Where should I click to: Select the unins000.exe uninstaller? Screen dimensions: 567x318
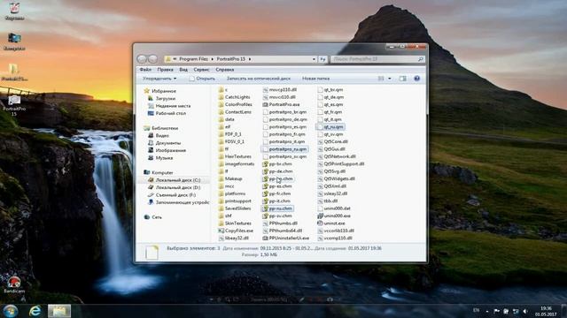tap(334, 216)
